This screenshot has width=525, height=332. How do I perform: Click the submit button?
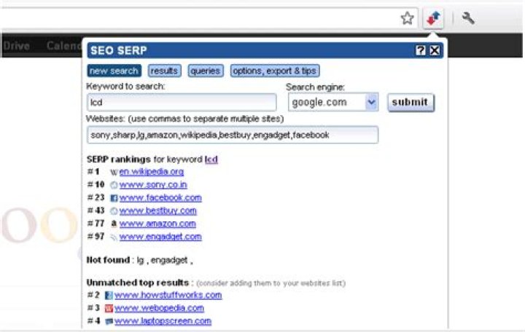(x=411, y=103)
